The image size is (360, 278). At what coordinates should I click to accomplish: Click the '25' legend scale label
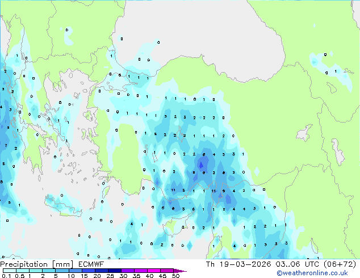pos(110,276)
